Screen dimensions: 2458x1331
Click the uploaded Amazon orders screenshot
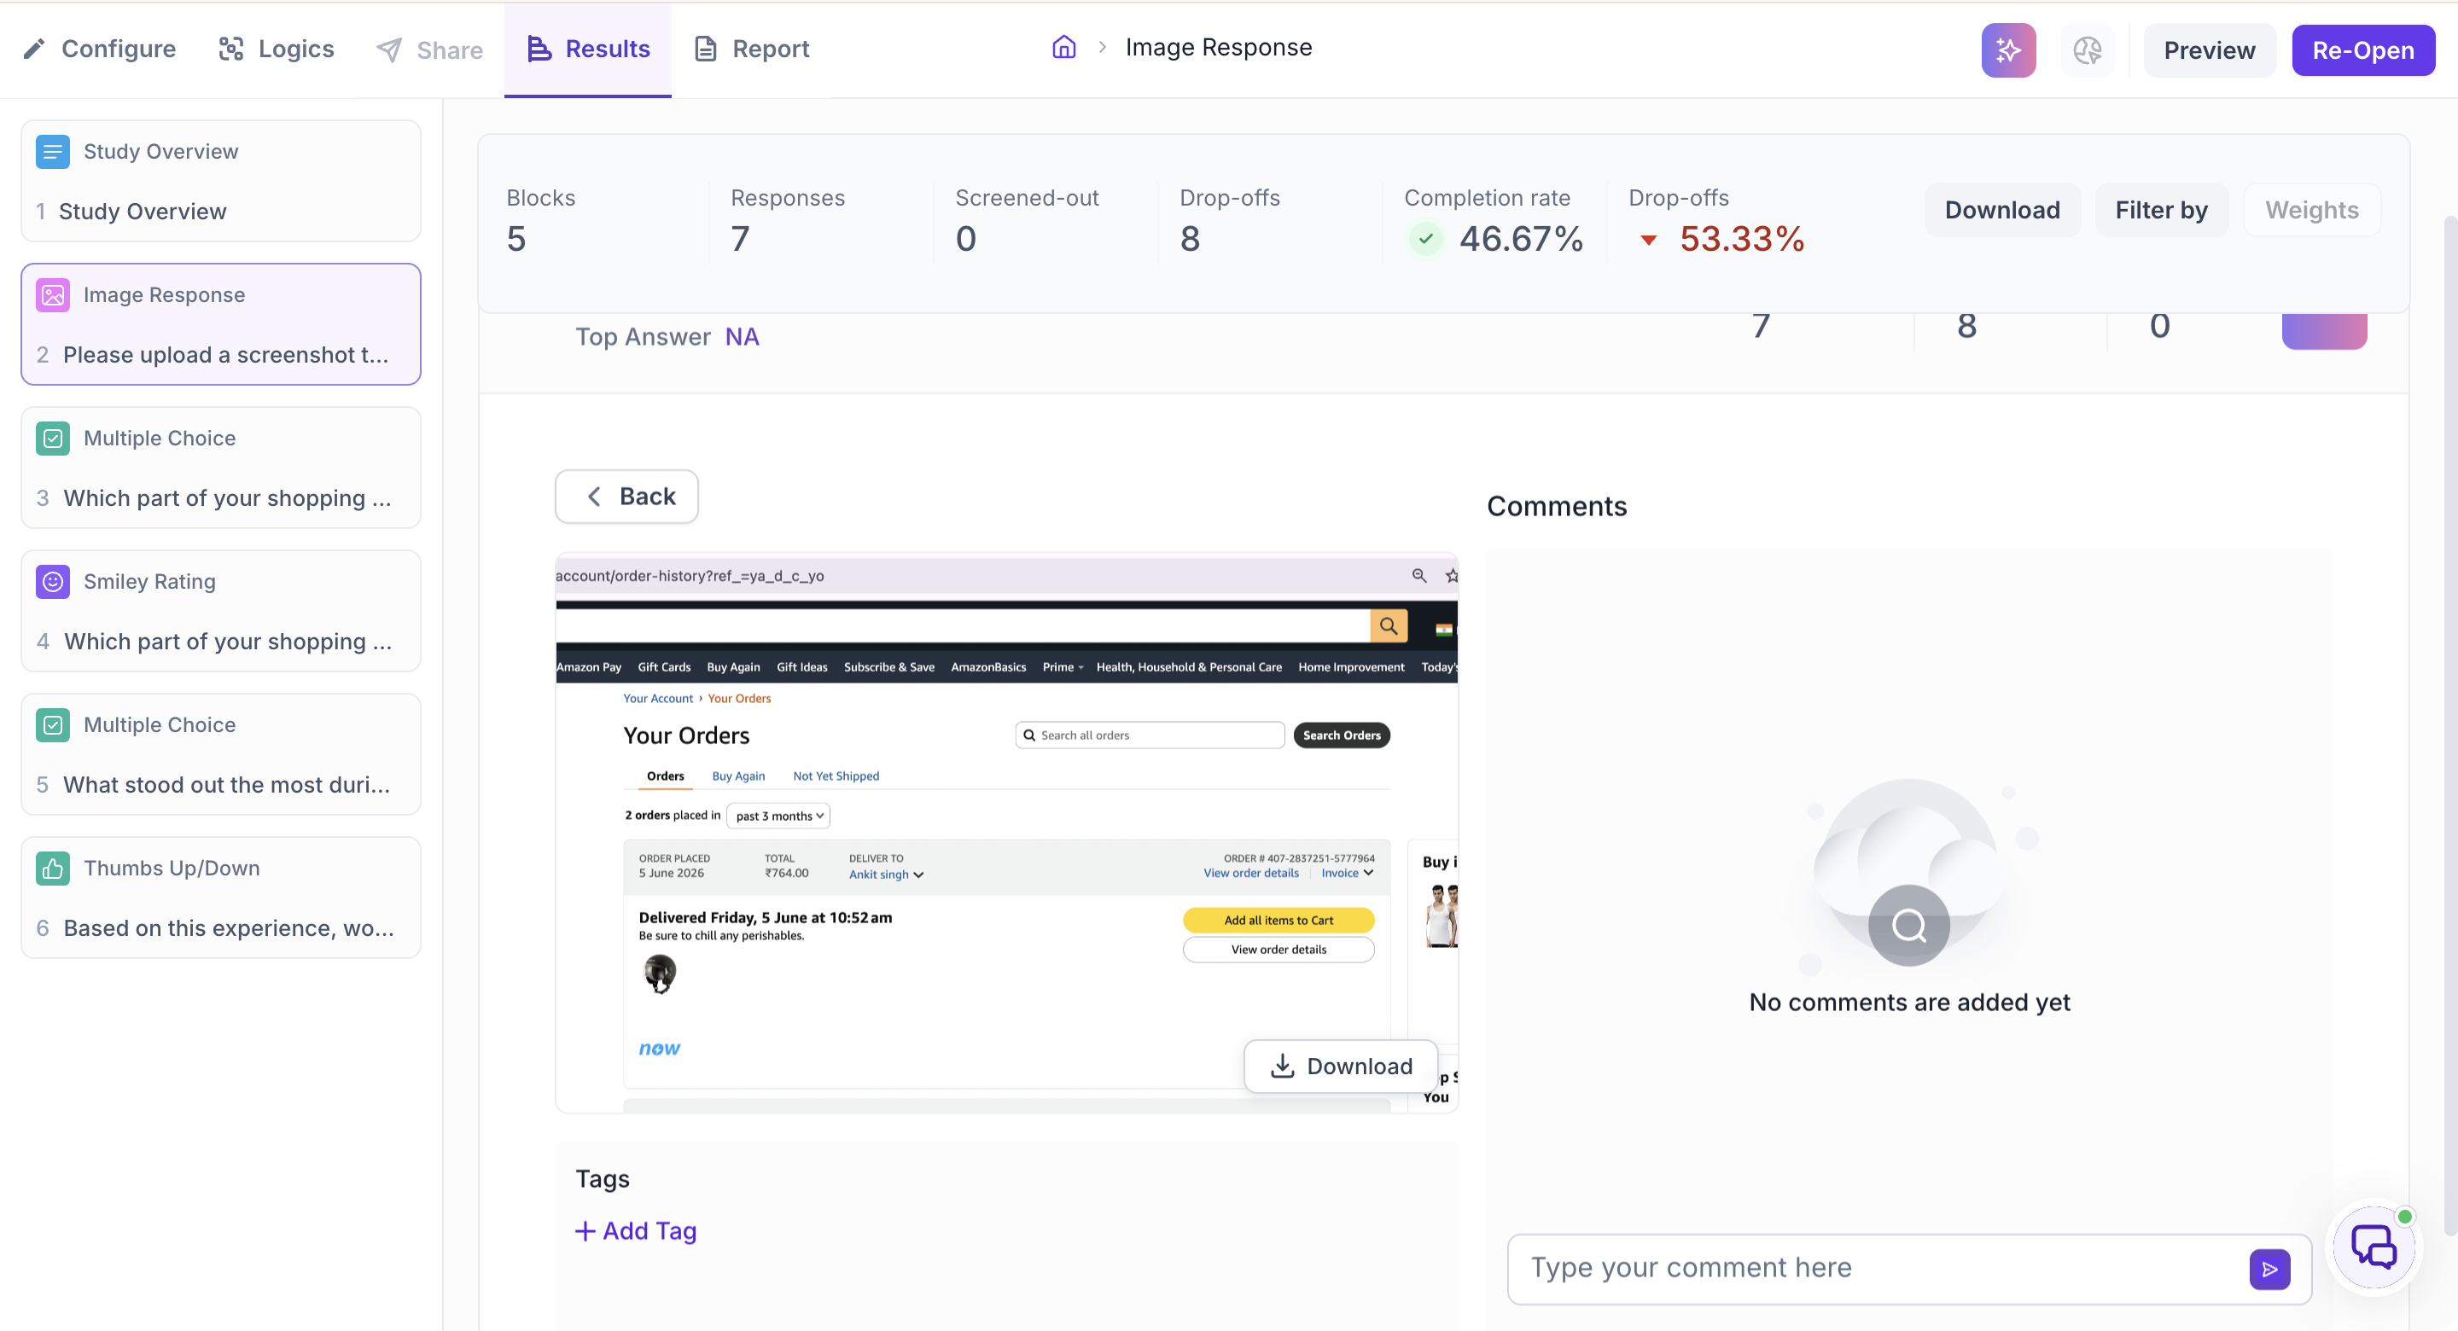click(x=1007, y=832)
